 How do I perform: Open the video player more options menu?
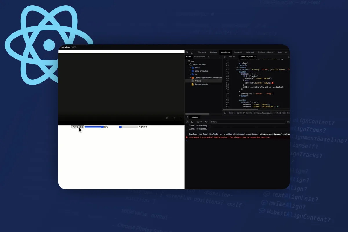point(181,118)
